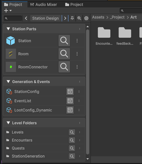Select the StationGeneration folder row
This screenshot has height=164, width=142.
tap(44, 156)
